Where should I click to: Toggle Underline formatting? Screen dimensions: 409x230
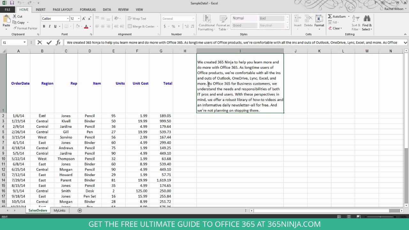point(55,27)
